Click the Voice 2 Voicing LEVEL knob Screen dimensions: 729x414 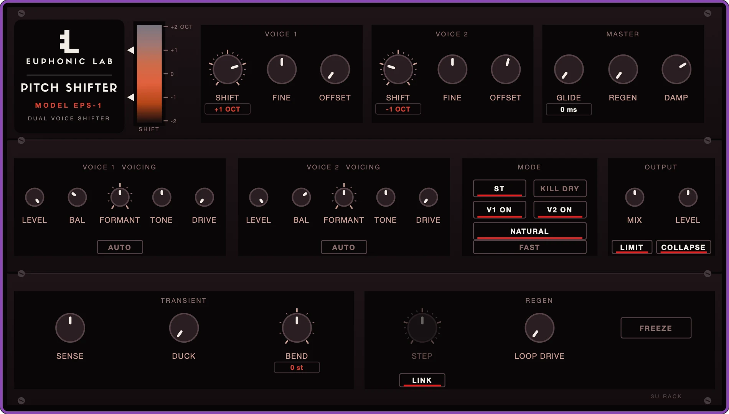[x=259, y=197]
